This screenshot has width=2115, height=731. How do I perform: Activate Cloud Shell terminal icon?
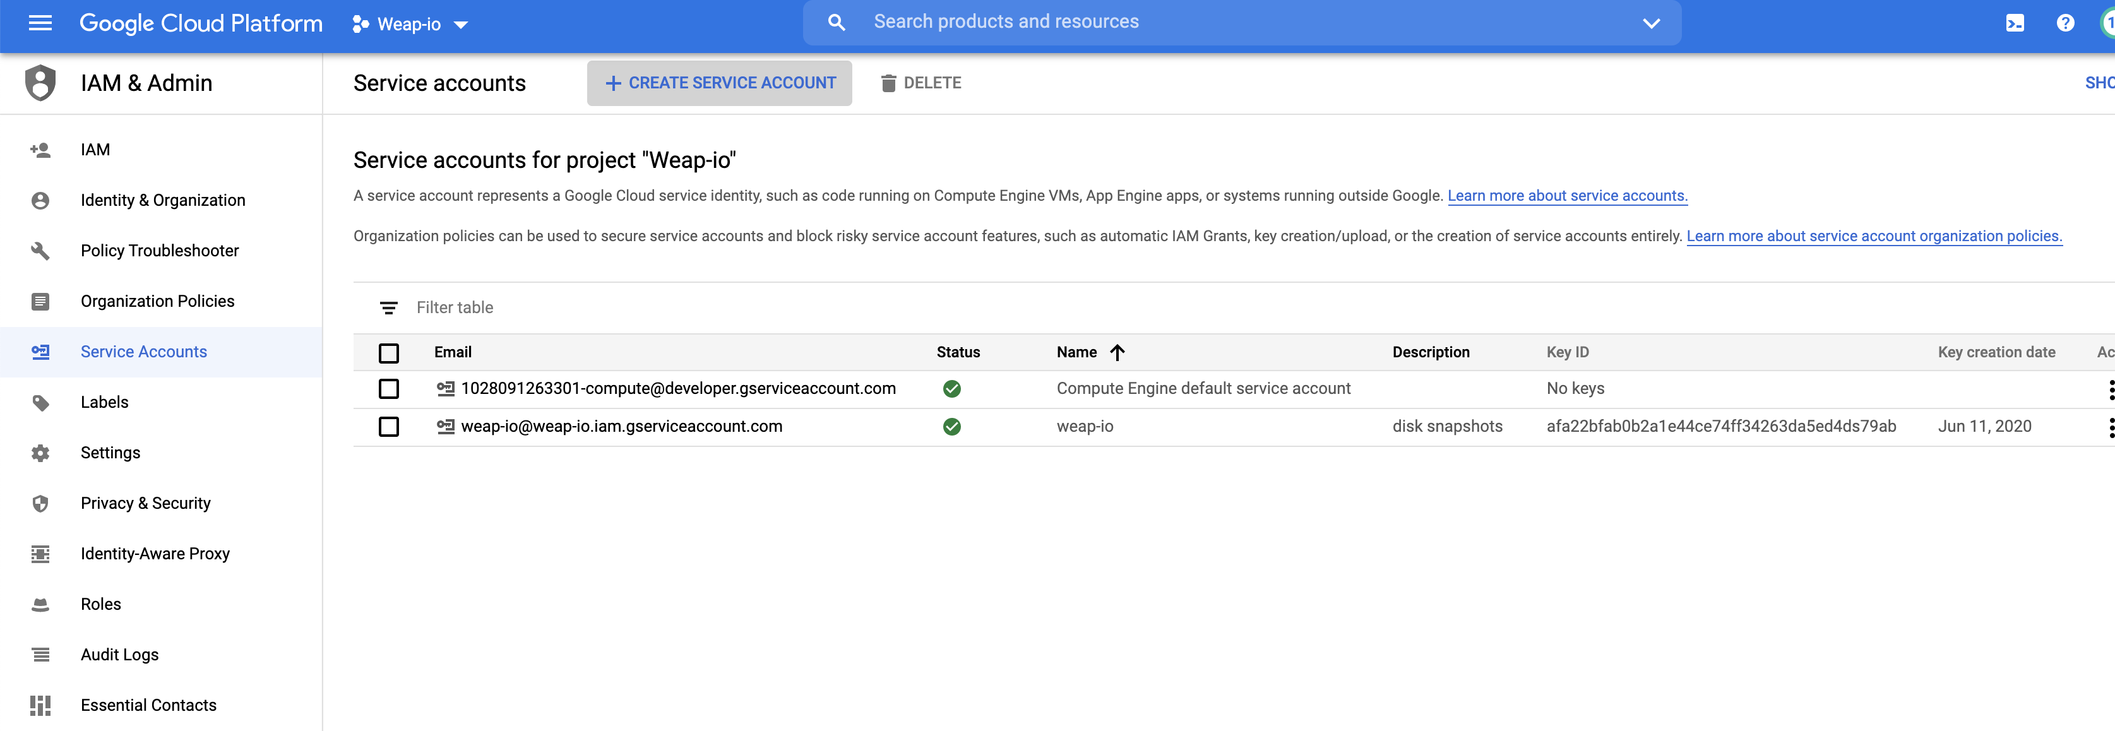point(2015,23)
